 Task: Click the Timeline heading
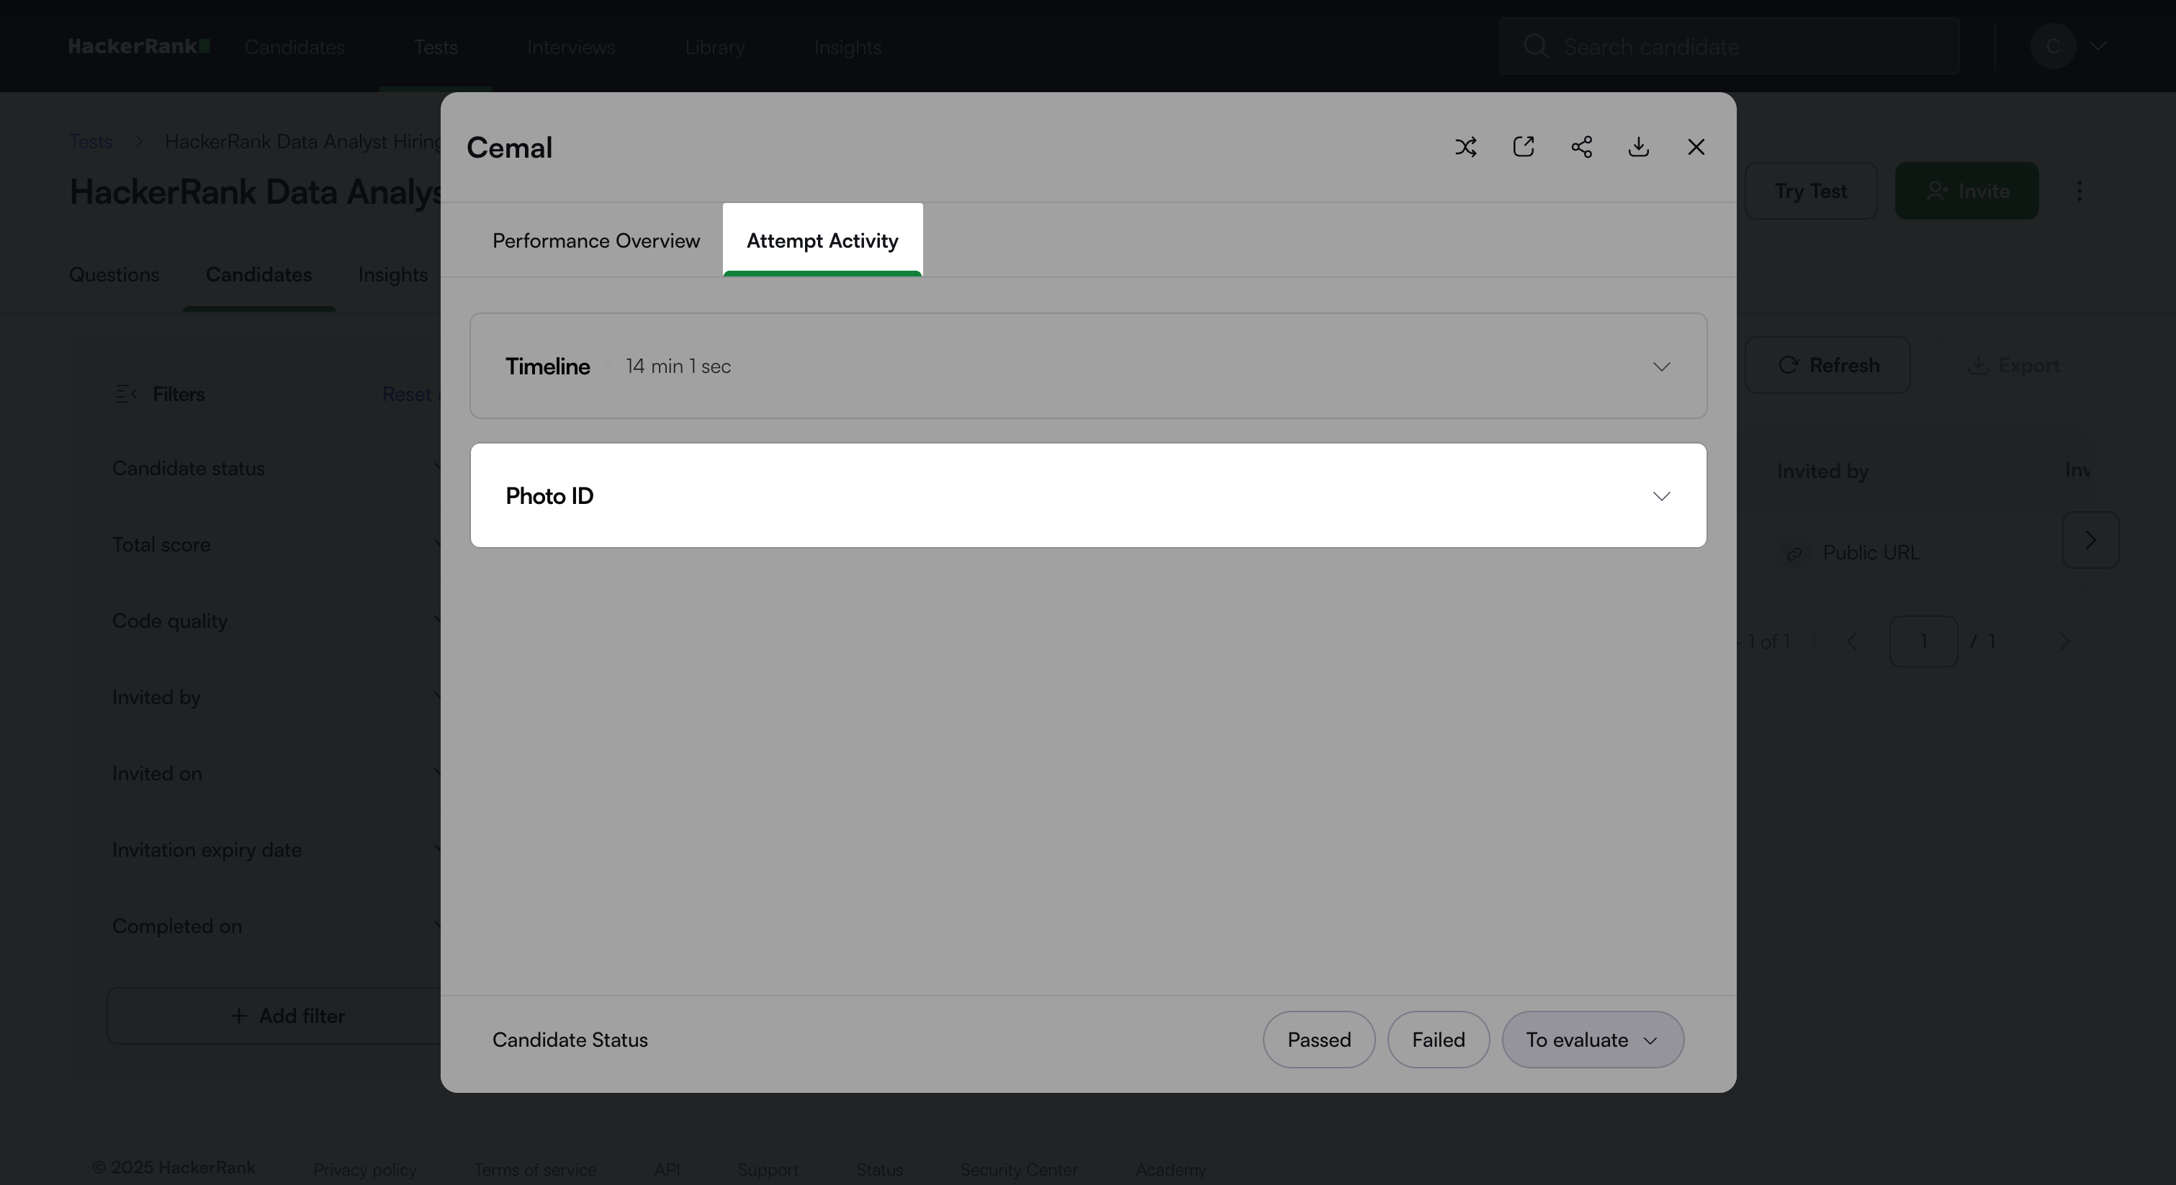[x=547, y=366]
